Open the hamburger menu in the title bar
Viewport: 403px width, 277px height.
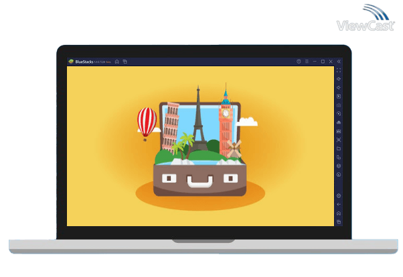(x=307, y=62)
